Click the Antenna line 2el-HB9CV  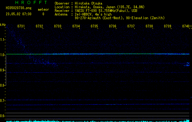[x=93, y=14]
